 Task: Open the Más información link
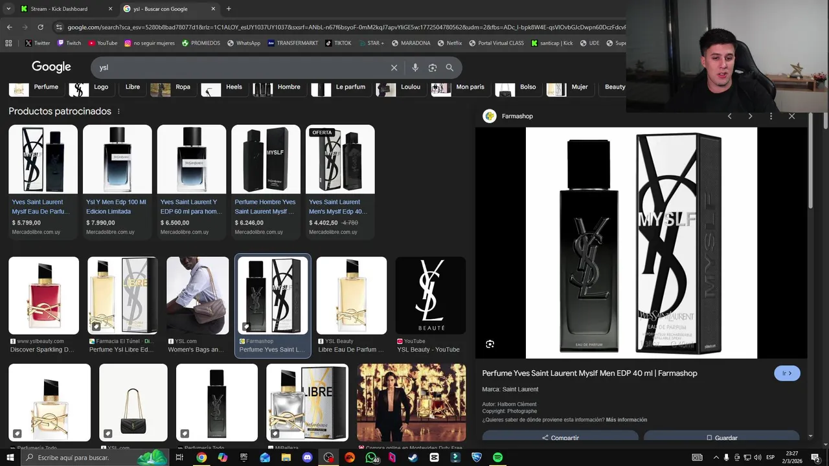626,420
